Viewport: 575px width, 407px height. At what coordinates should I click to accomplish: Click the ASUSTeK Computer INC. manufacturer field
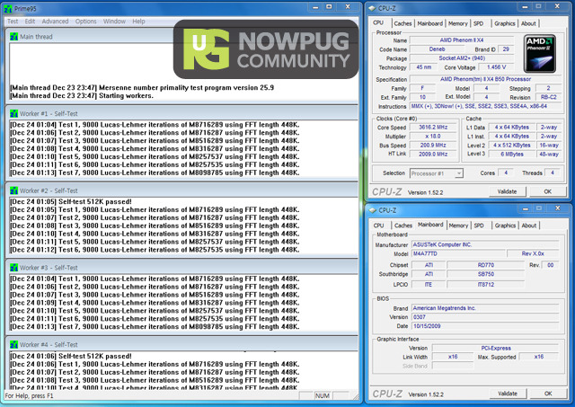(485, 244)
